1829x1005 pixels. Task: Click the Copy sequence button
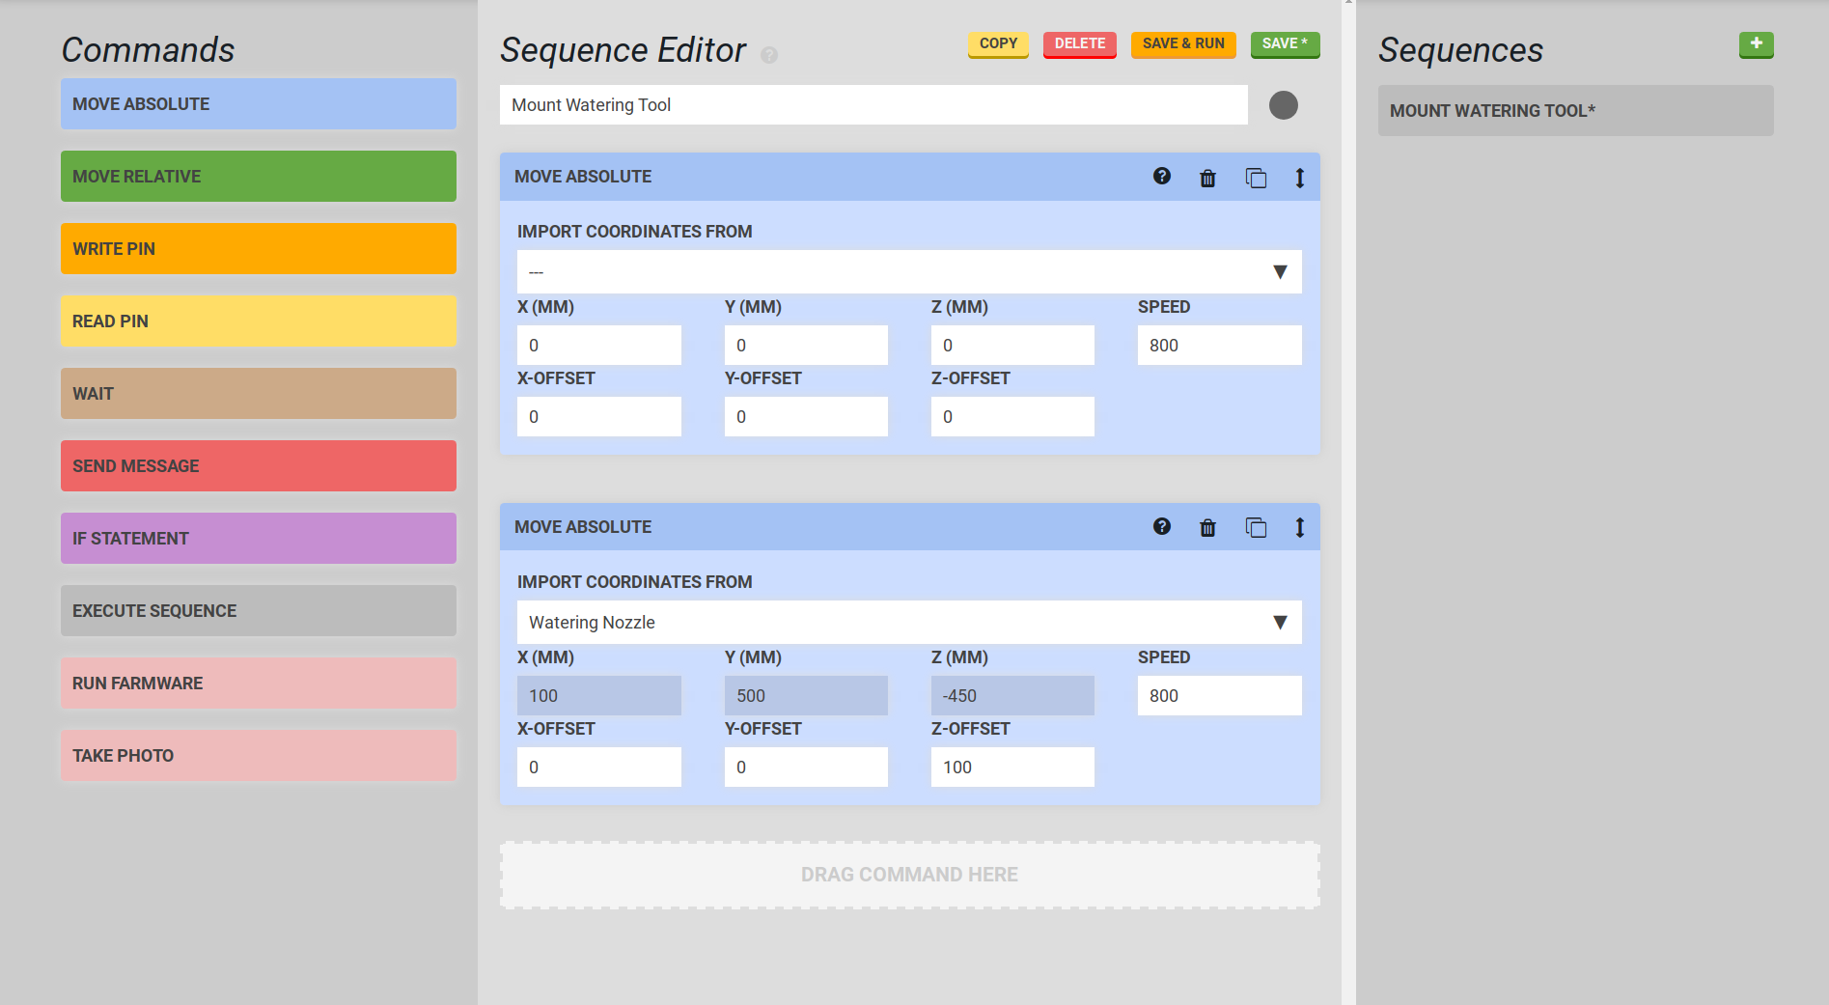click(998, 44)
